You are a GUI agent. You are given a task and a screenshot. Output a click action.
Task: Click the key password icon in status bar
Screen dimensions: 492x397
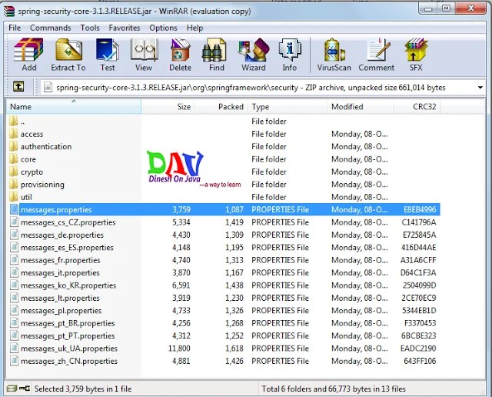pyautogui.click(x=25, y=389)
